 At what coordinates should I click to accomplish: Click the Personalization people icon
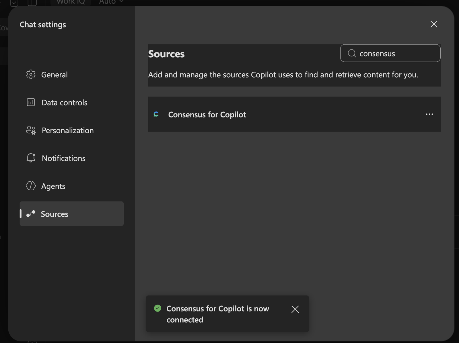(31, 130)
